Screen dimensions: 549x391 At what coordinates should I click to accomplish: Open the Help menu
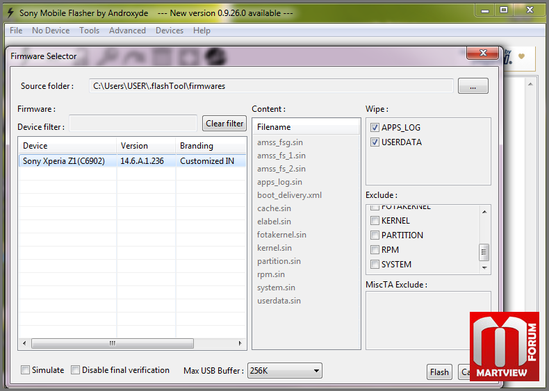click(202, 31)
